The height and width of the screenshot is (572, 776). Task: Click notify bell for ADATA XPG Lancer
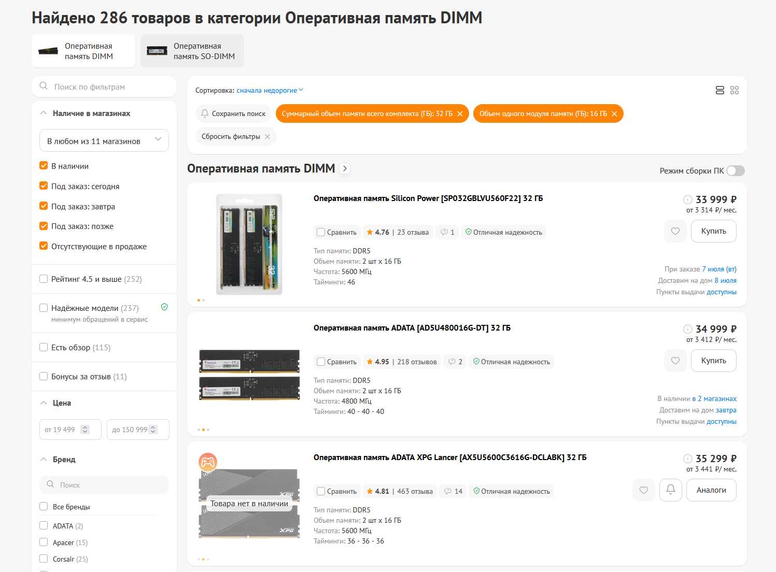[x=671, y=490]
